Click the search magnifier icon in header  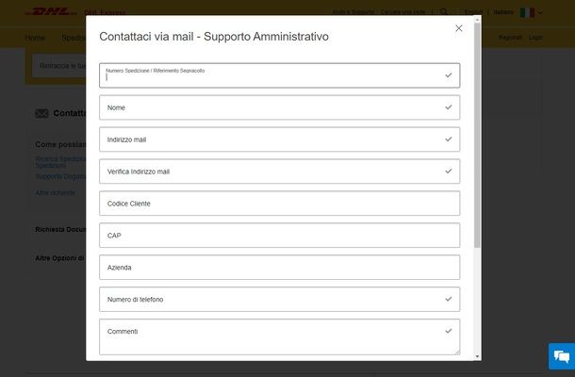[x=444, y=11]
